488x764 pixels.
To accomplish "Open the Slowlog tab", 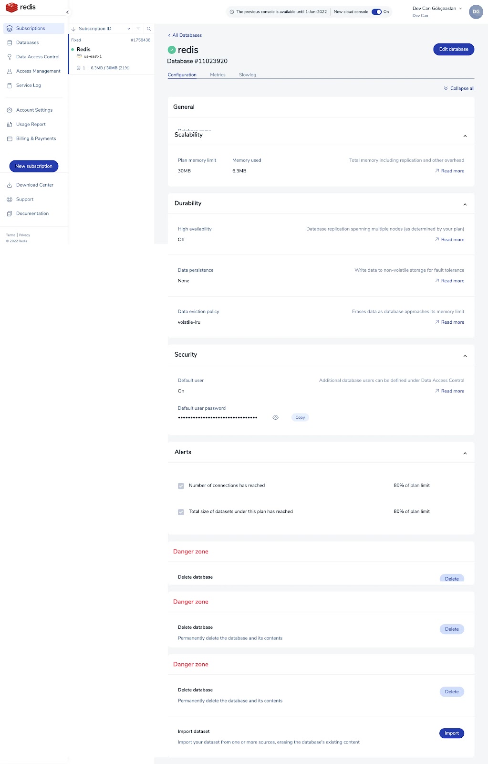I will [248, 75].
